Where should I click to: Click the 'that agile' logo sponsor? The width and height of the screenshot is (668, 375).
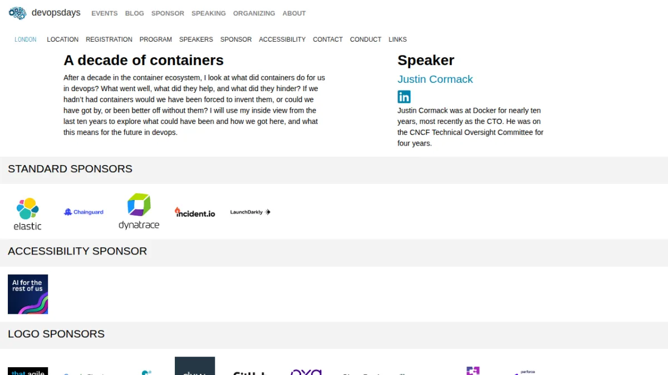coord(28,371)
